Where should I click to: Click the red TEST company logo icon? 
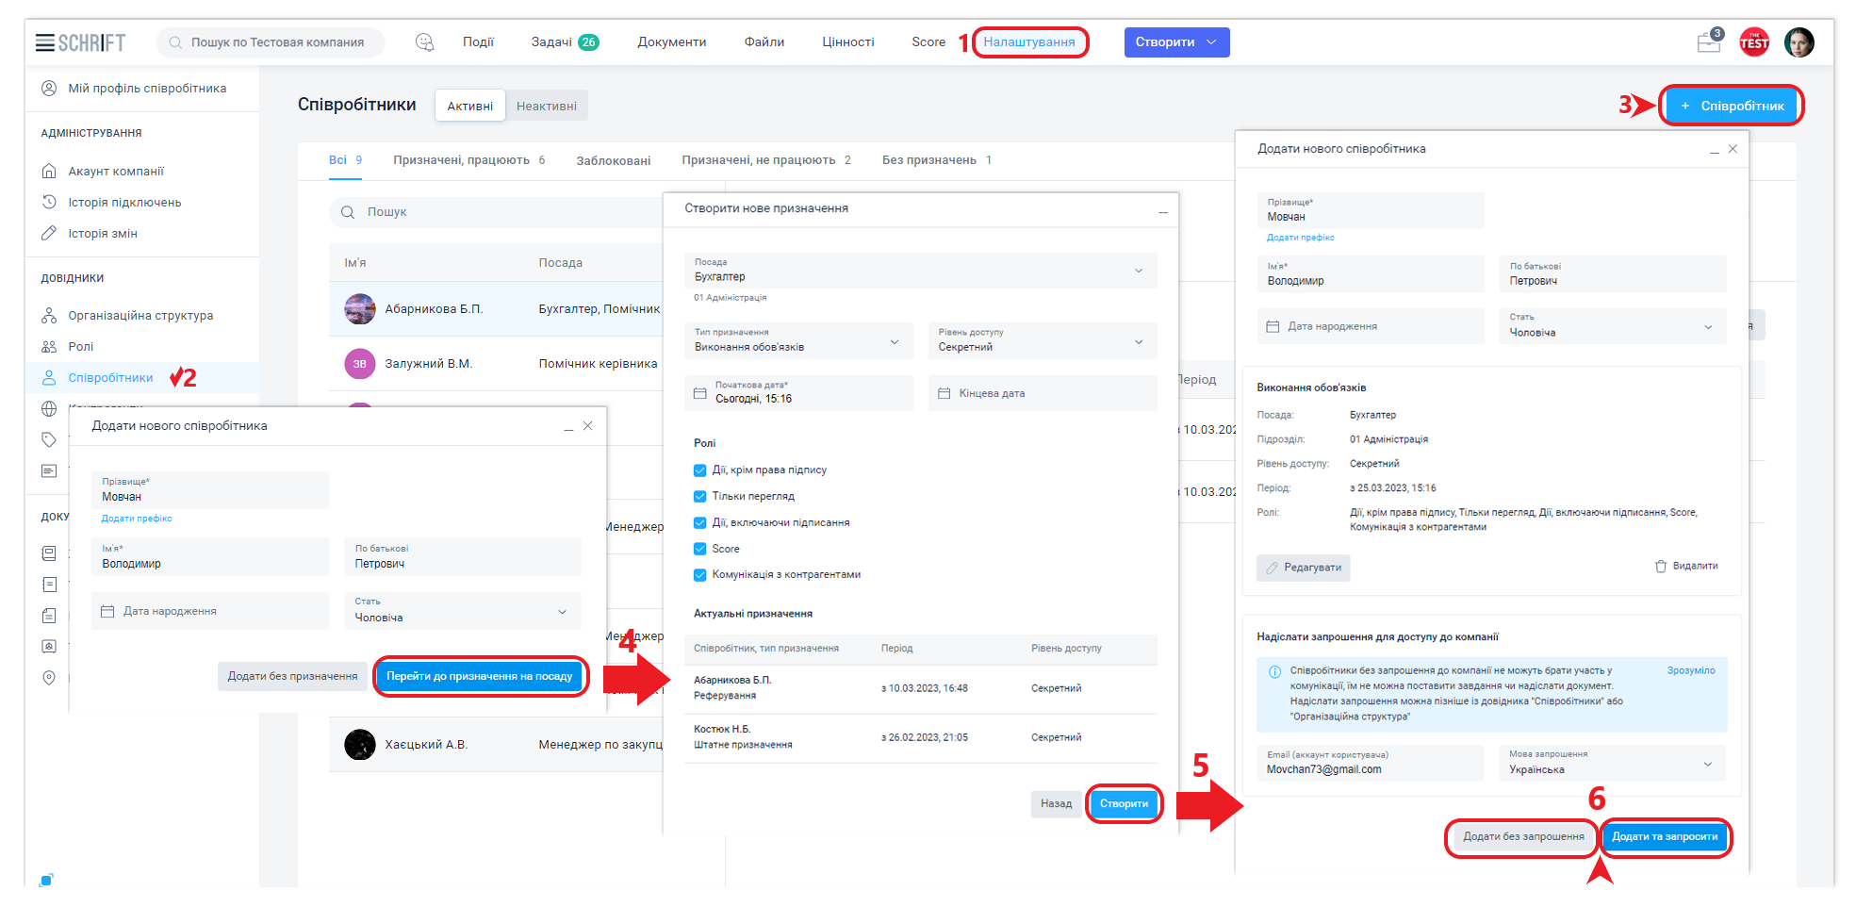[x=1753, y=42]
